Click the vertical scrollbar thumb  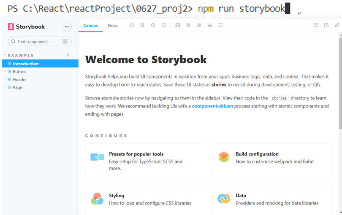pos(340,83)
